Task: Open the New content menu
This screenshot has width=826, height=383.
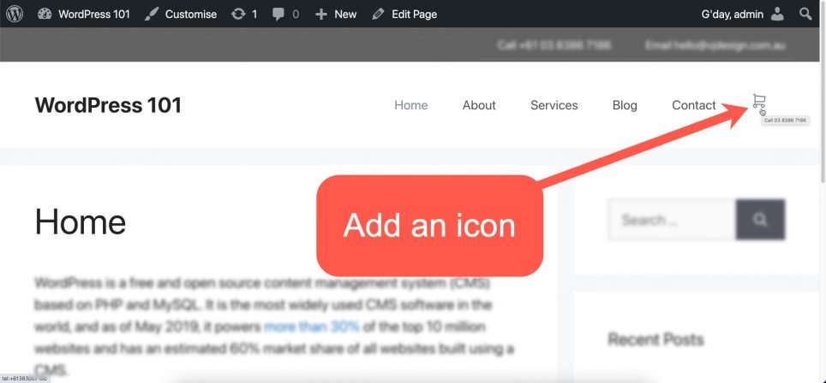Action: pyautogui.click(x=336, y=15)
